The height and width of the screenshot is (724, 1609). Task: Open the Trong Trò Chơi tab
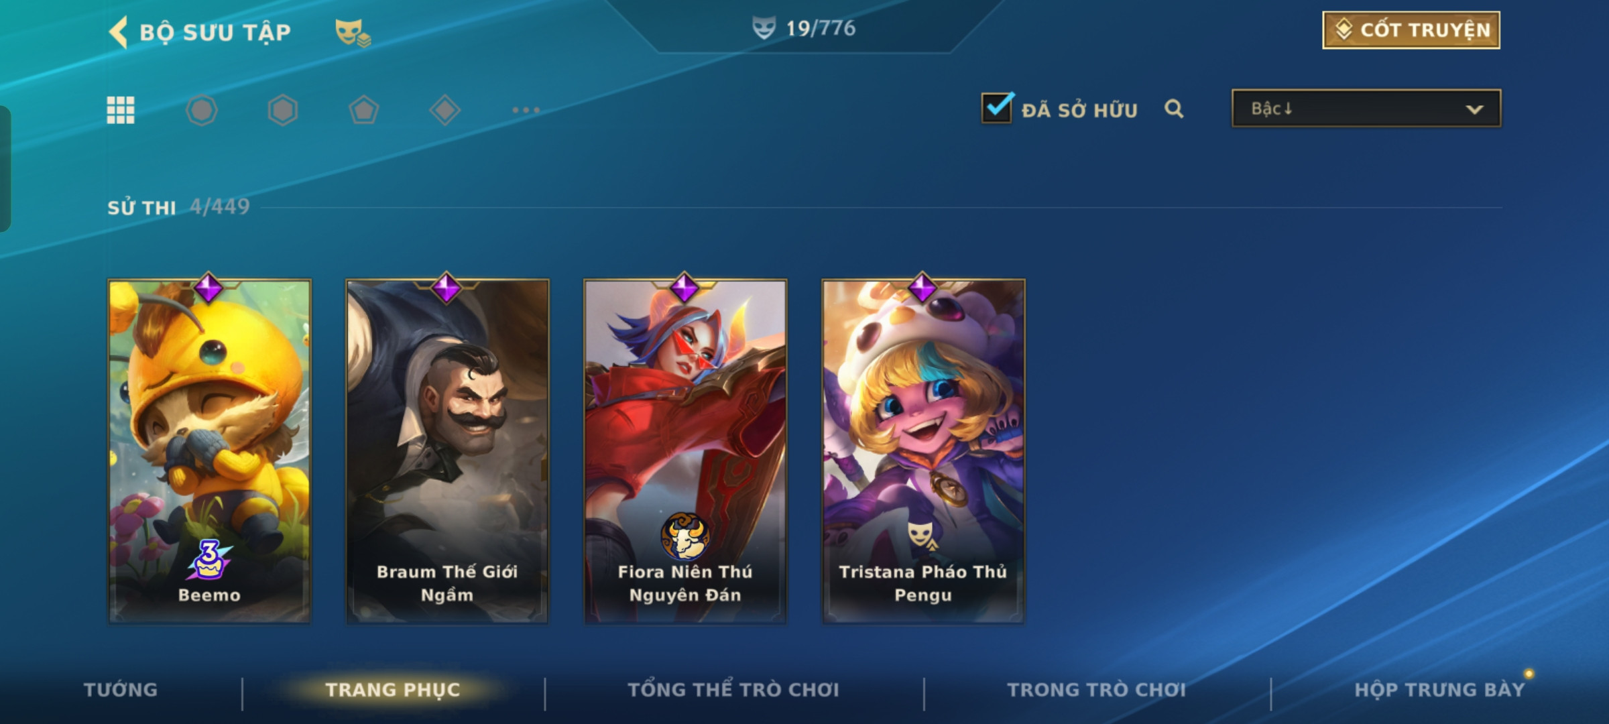1097,690
